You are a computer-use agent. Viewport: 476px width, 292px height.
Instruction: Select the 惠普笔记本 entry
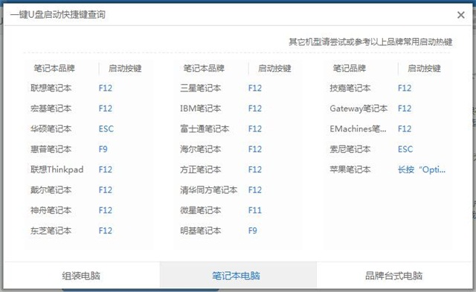51,149
